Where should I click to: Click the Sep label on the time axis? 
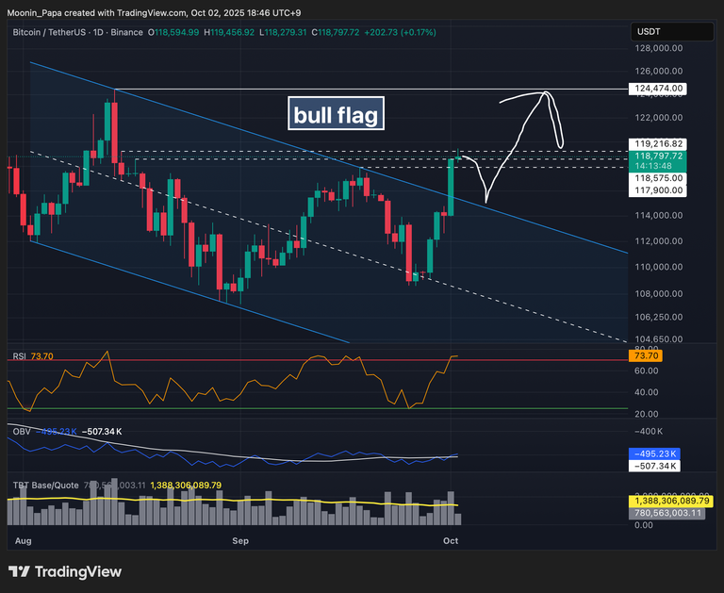[x=241, y=542]
